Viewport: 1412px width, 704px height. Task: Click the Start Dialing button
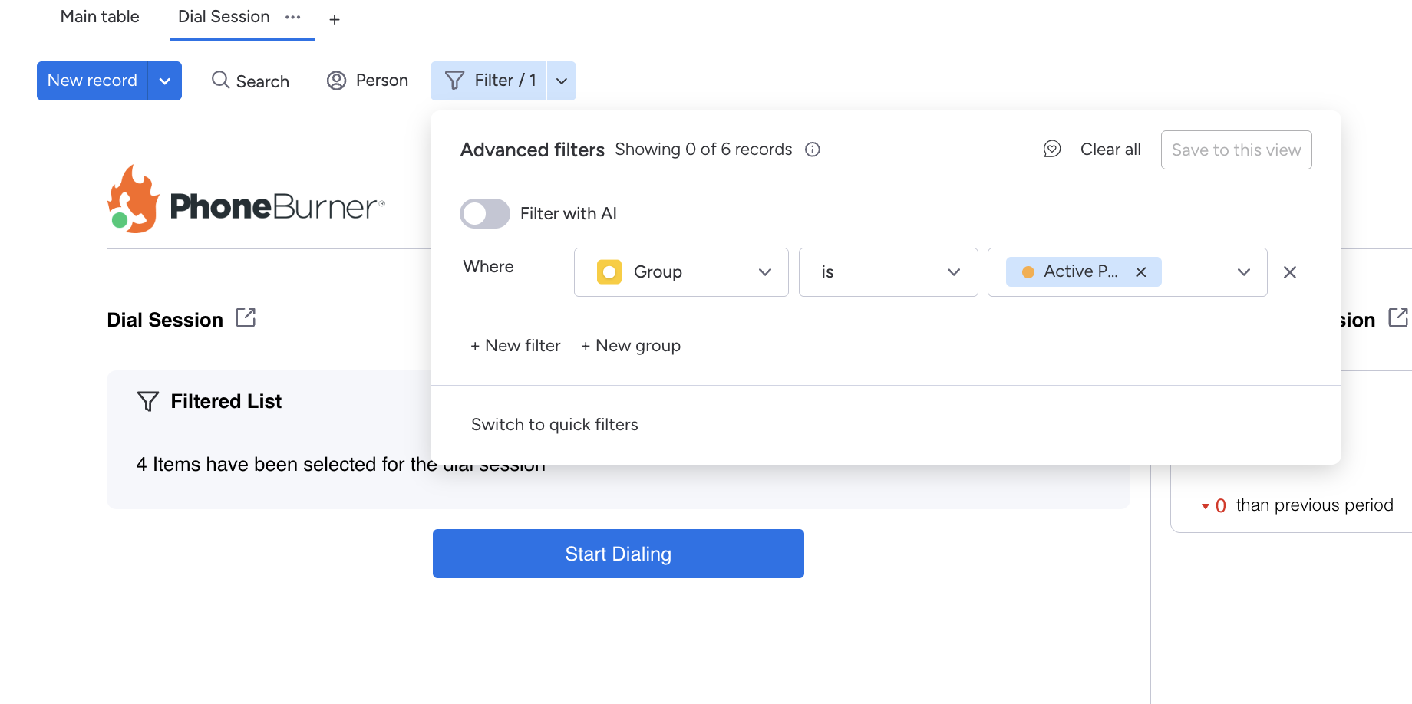coord(618,554)
